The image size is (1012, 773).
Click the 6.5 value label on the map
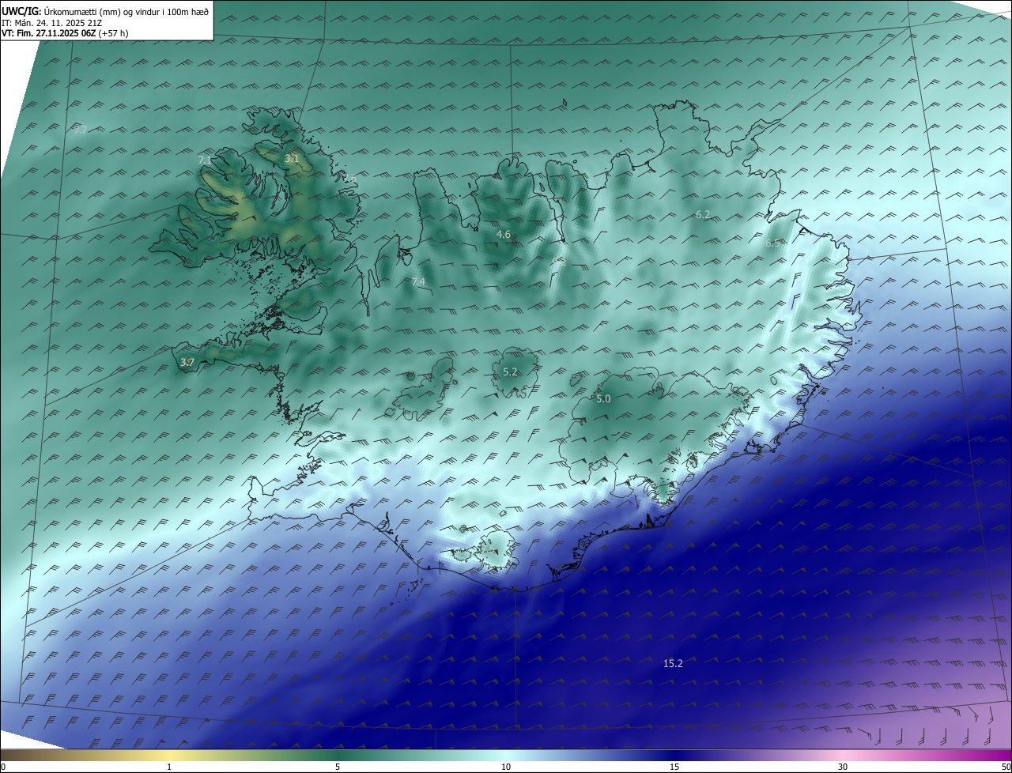point(772,243)
